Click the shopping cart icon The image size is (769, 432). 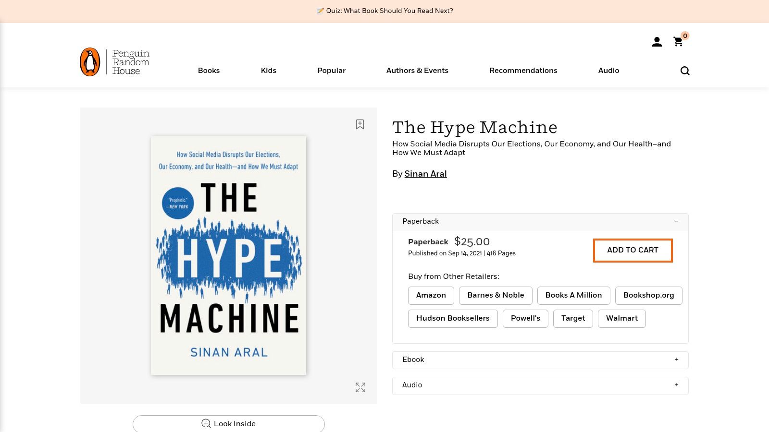(x=678, y=42)
